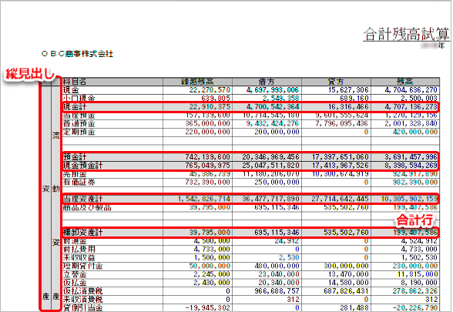This screenshot has width=453, height=312.
Task: Select the 貸倒引当金 account row name
Action: pos(83,308)
